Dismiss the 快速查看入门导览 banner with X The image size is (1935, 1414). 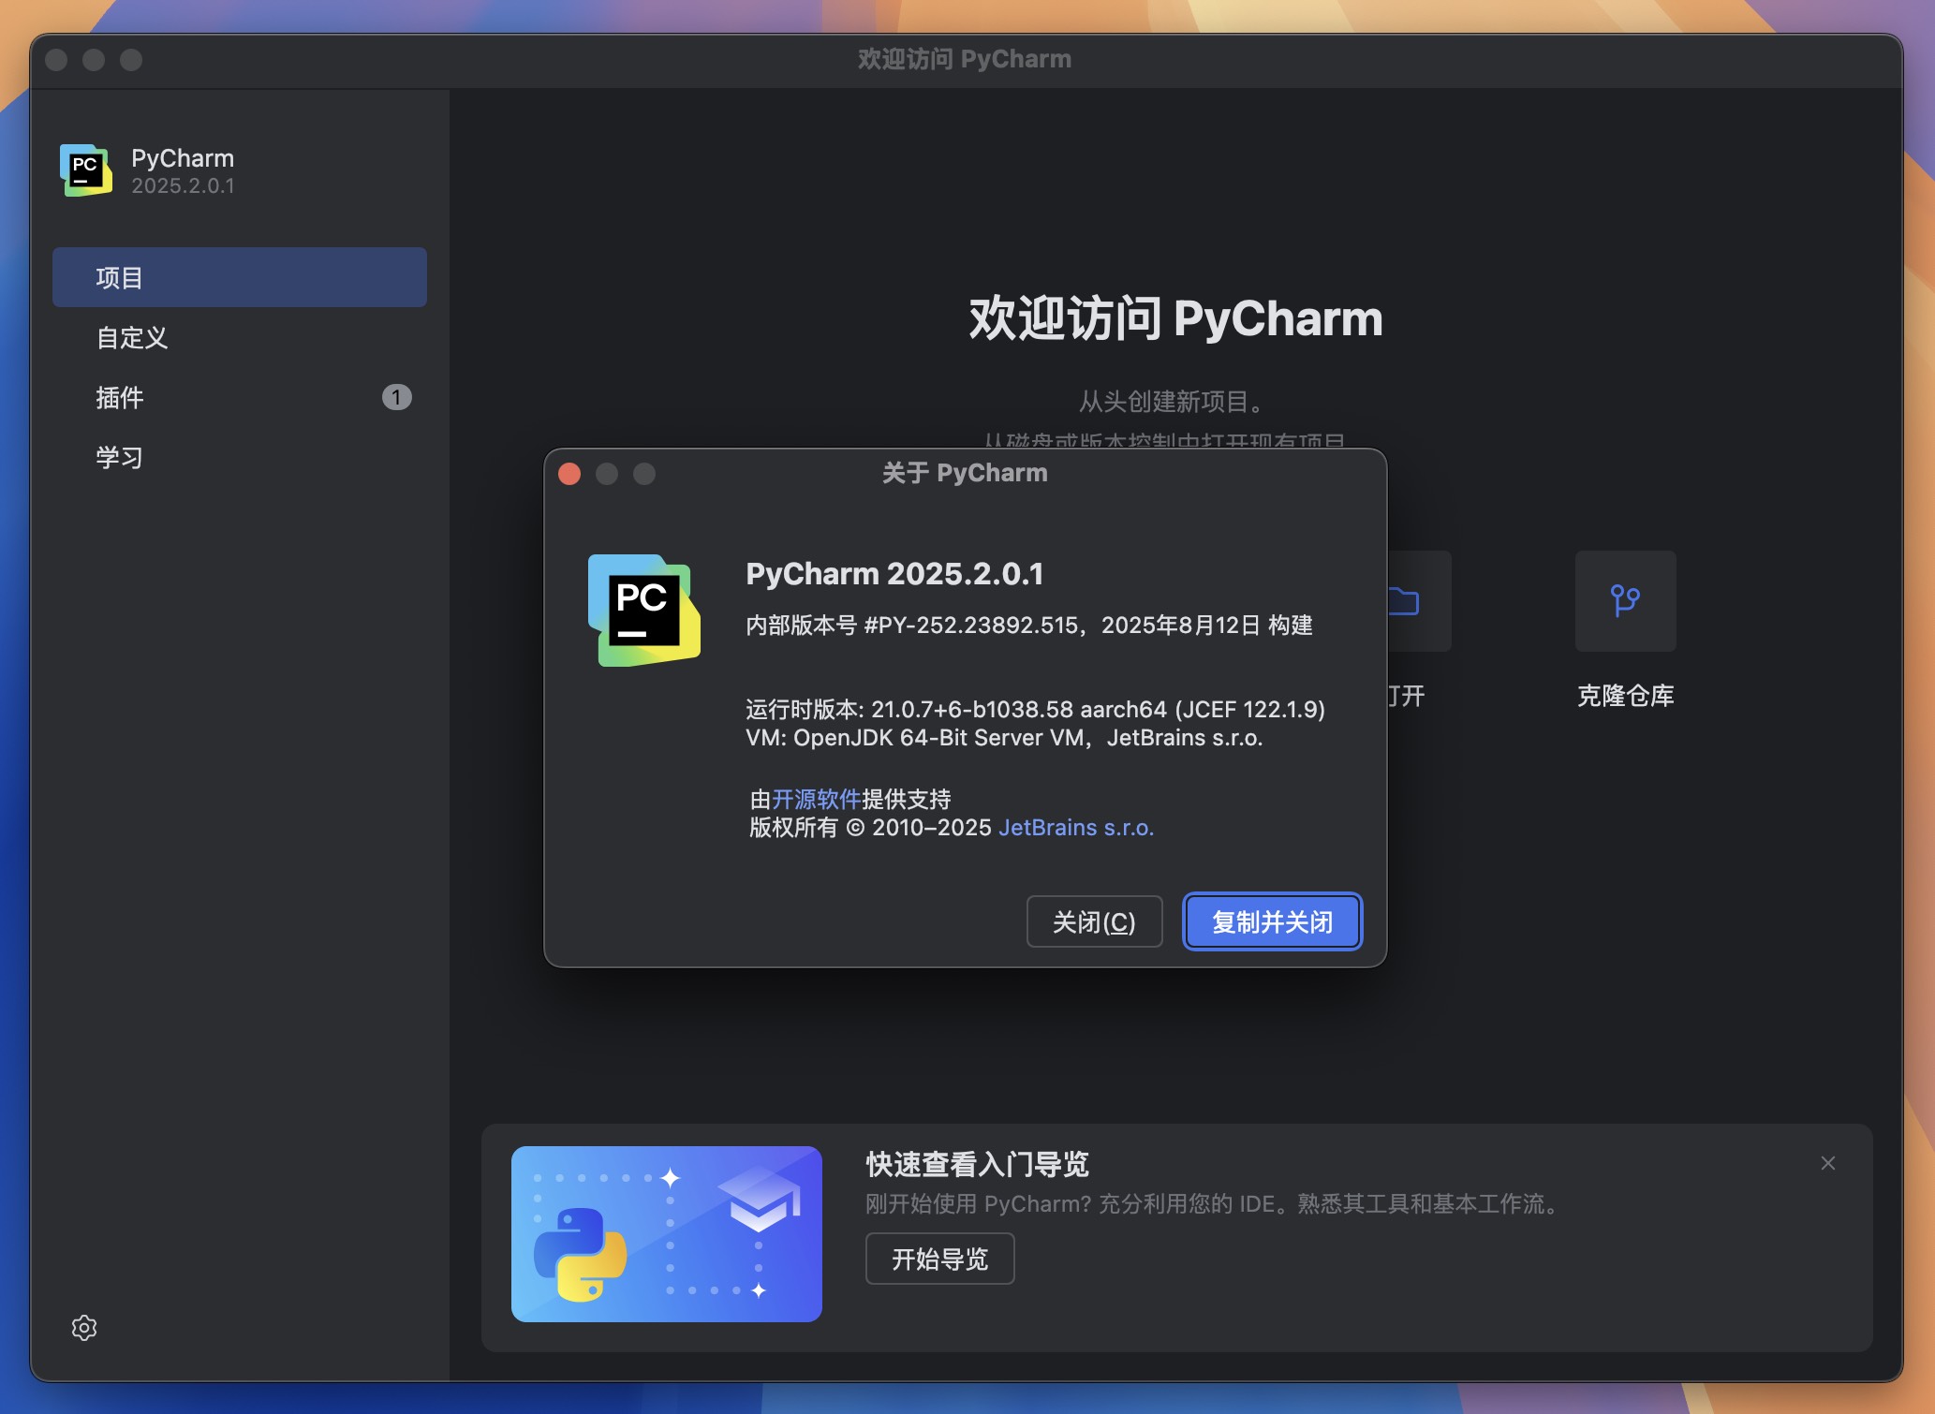tap(1827, 1162)
